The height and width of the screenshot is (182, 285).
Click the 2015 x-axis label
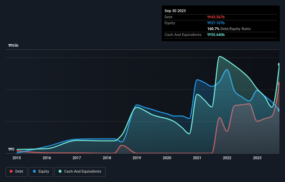tap(17, 158)
